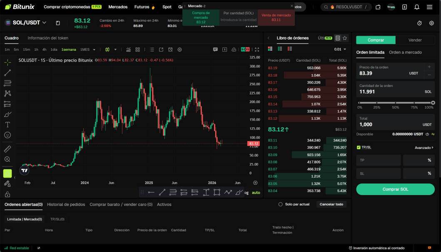Uncheck the TP/SL checkbox
Screen dimensions: 441x252
tap(359, 147)
